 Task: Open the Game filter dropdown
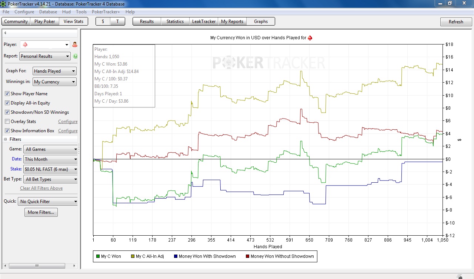pos(51,149)
